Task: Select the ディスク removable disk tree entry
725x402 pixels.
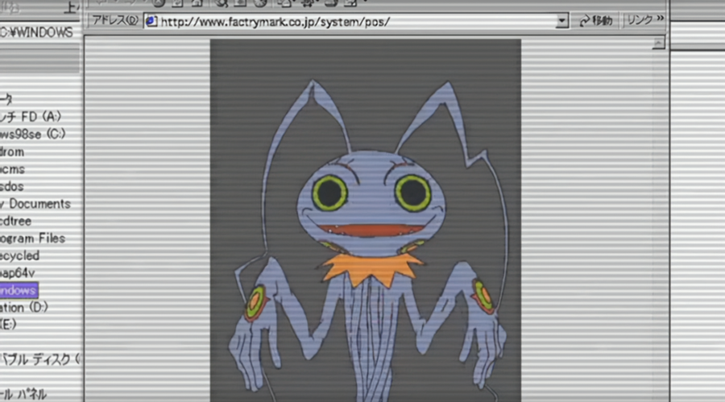Action: 39,359
